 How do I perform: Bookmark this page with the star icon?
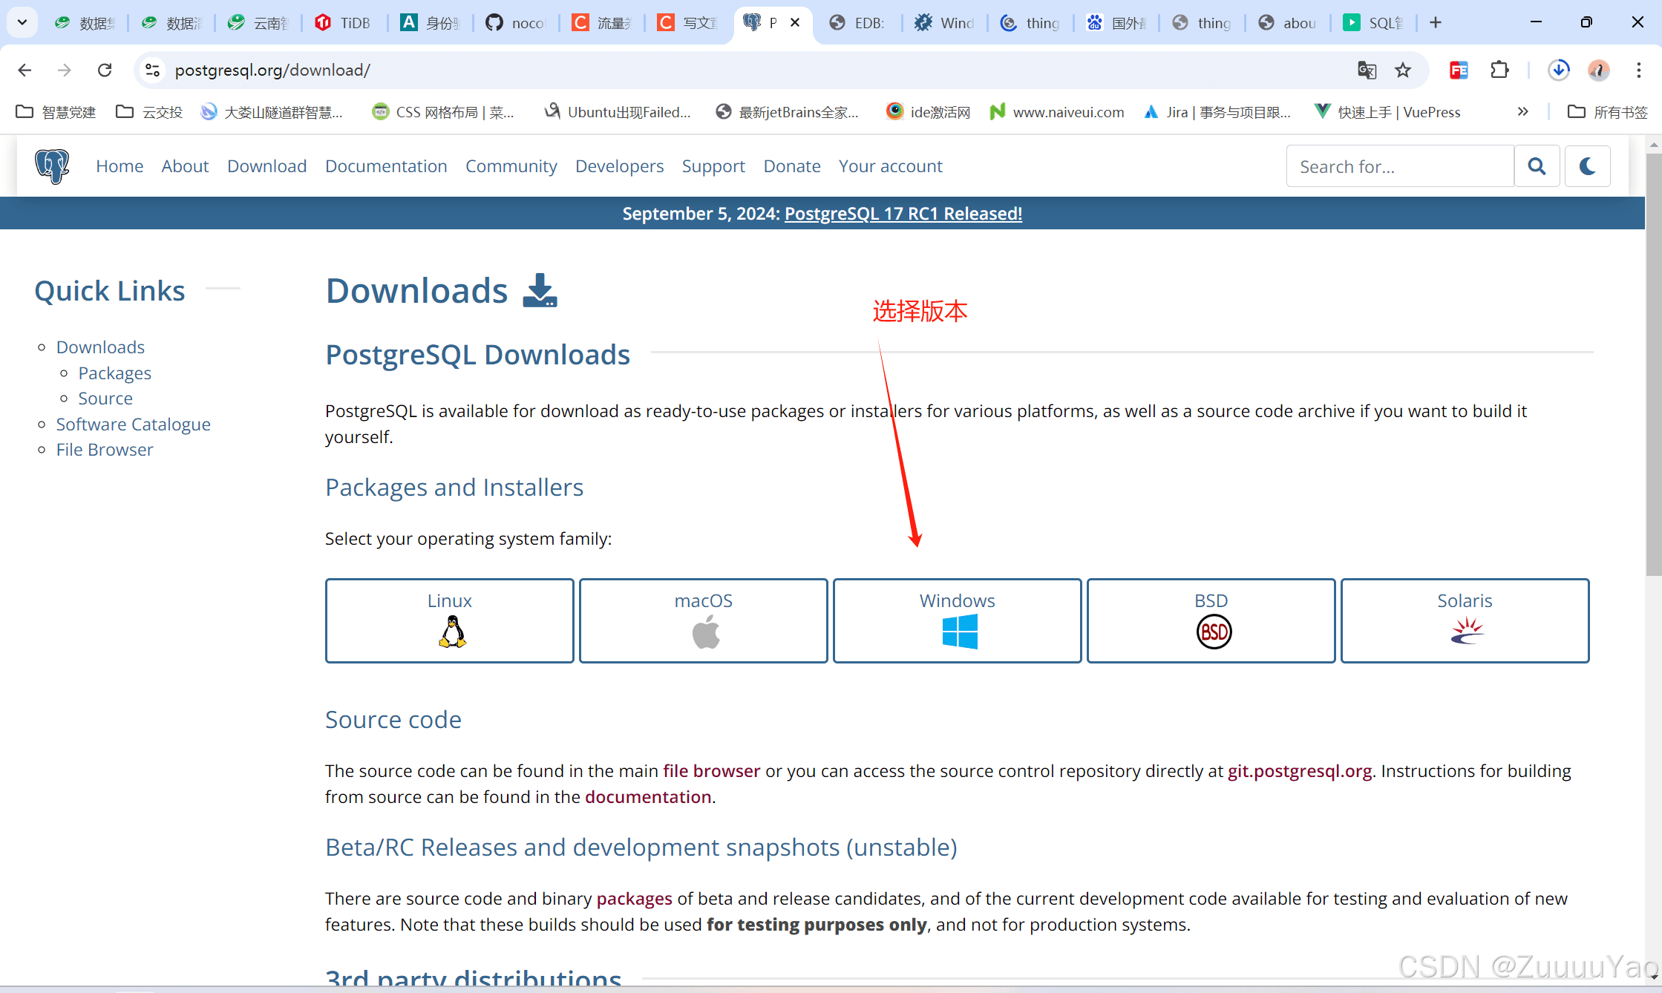(1402, 70)
